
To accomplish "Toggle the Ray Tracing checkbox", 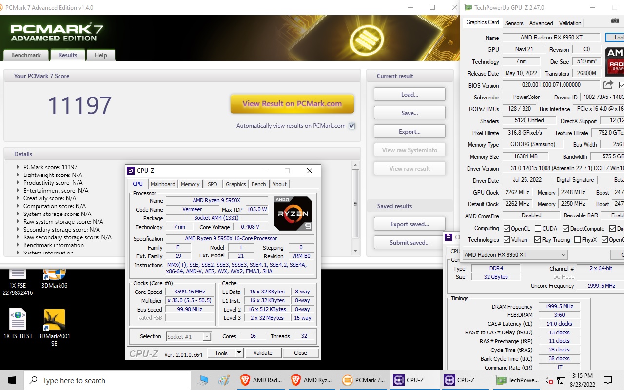I will (537, 240).
